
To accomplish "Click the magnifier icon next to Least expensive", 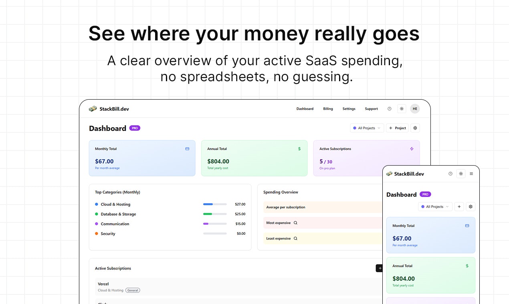I will 295,238.
